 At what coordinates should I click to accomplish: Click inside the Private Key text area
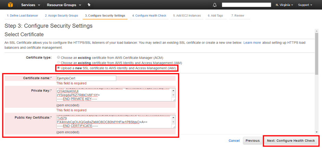coord(116,95)
